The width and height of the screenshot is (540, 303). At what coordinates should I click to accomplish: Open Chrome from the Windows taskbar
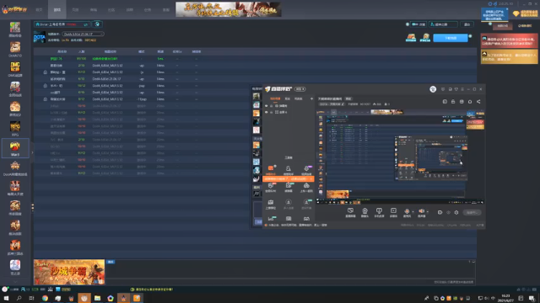[45, 298]
